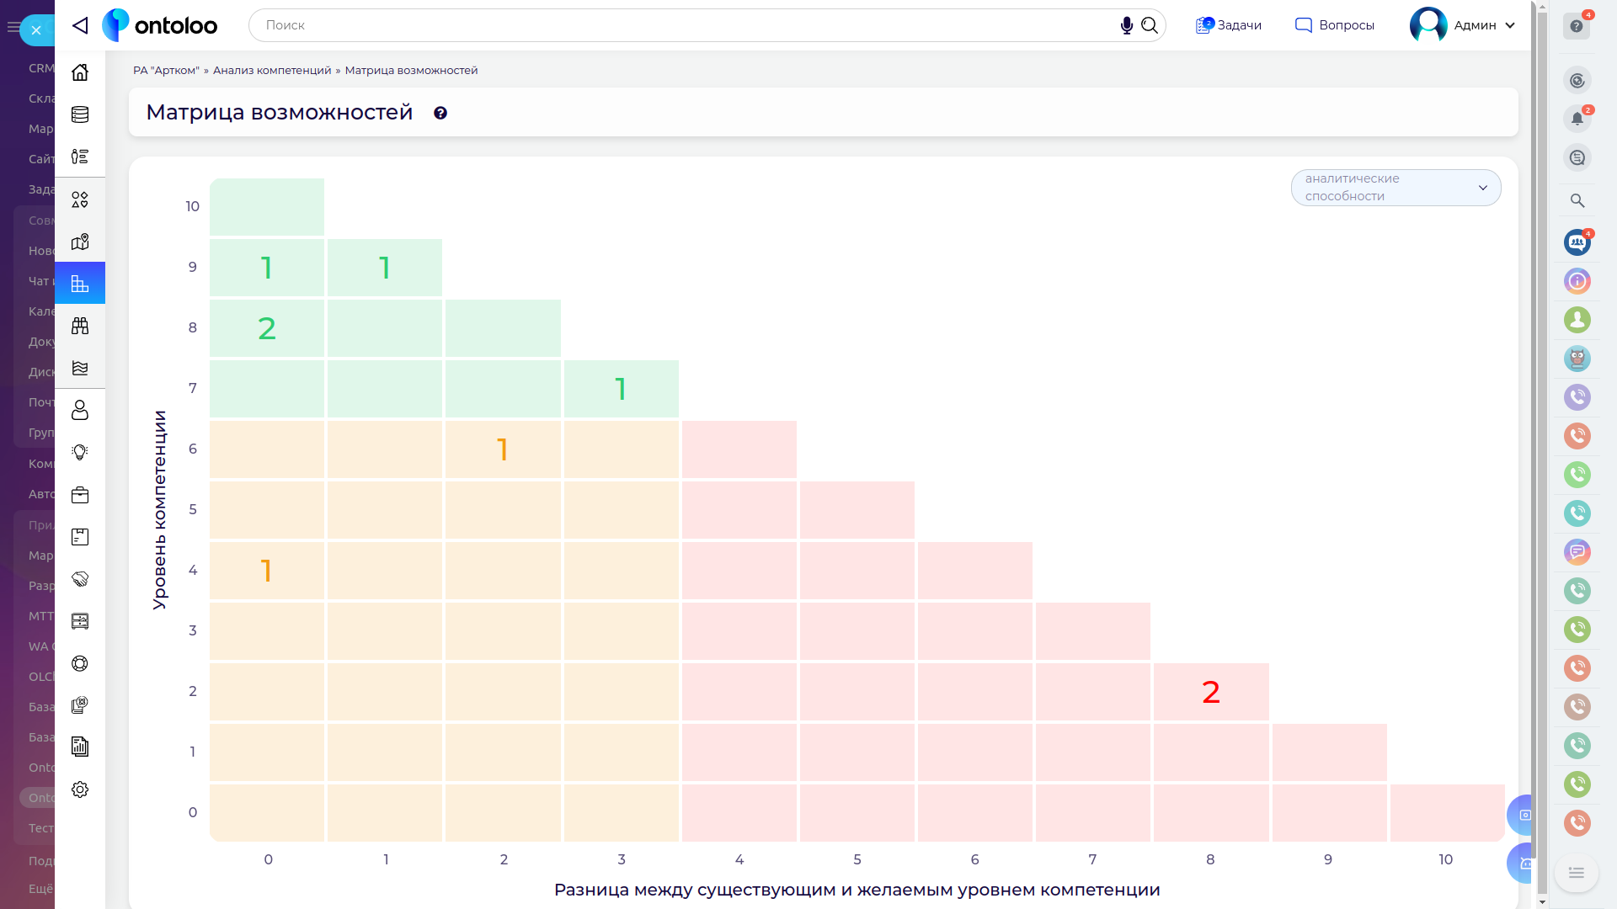Go to РА "Артком" breadcrumb
Screen dimensions: 1617x909
(x=166, y=71)
